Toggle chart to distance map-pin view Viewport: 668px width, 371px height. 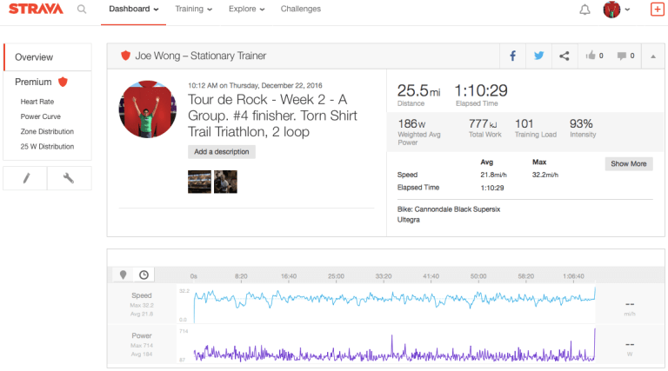(x=123, y=275)
